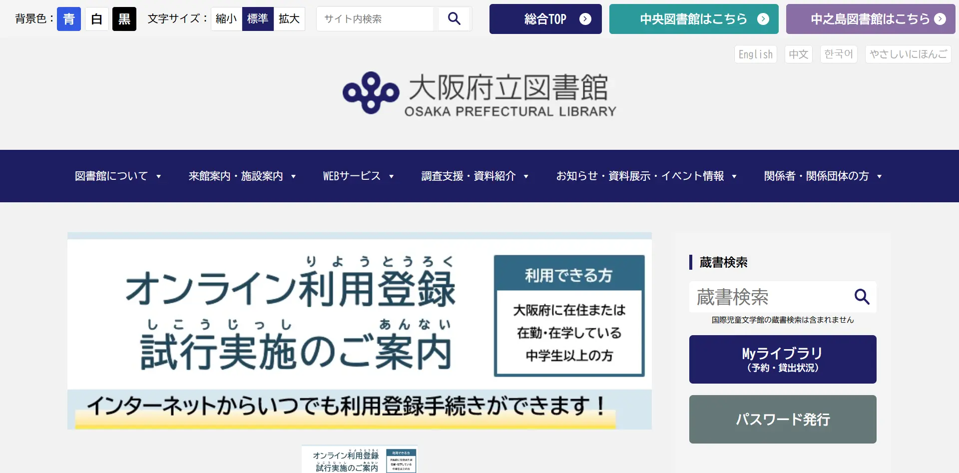The width and height of the screenshot is (959, 473).
Task: Switch site language to English
Action: pos(755,54)
